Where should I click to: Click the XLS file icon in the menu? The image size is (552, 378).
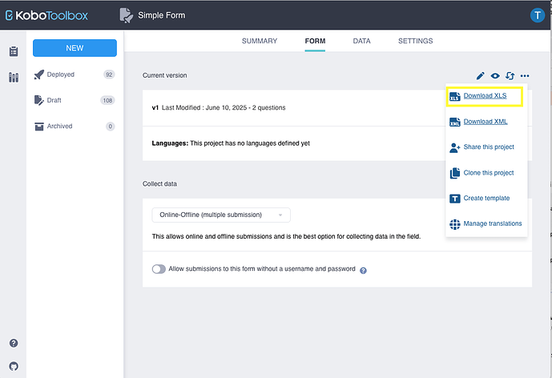(x=454, y=96)
